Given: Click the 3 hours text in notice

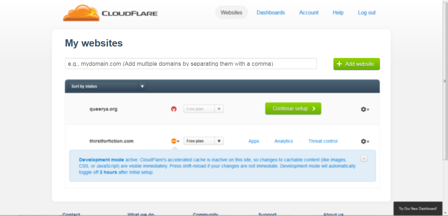Looking at the screenshot, I should tap(108, 172).
